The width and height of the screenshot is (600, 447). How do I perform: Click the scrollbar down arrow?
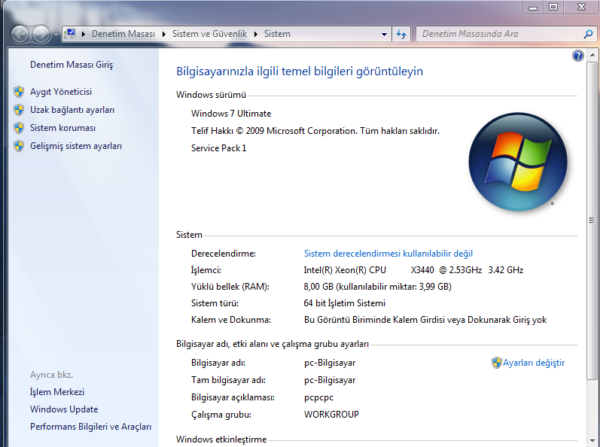tap(592, 441)
